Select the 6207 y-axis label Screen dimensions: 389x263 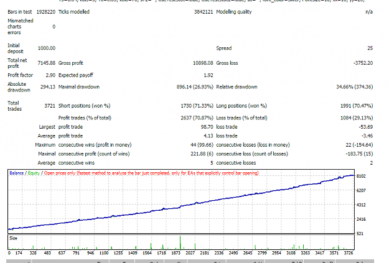click(361, 191)
